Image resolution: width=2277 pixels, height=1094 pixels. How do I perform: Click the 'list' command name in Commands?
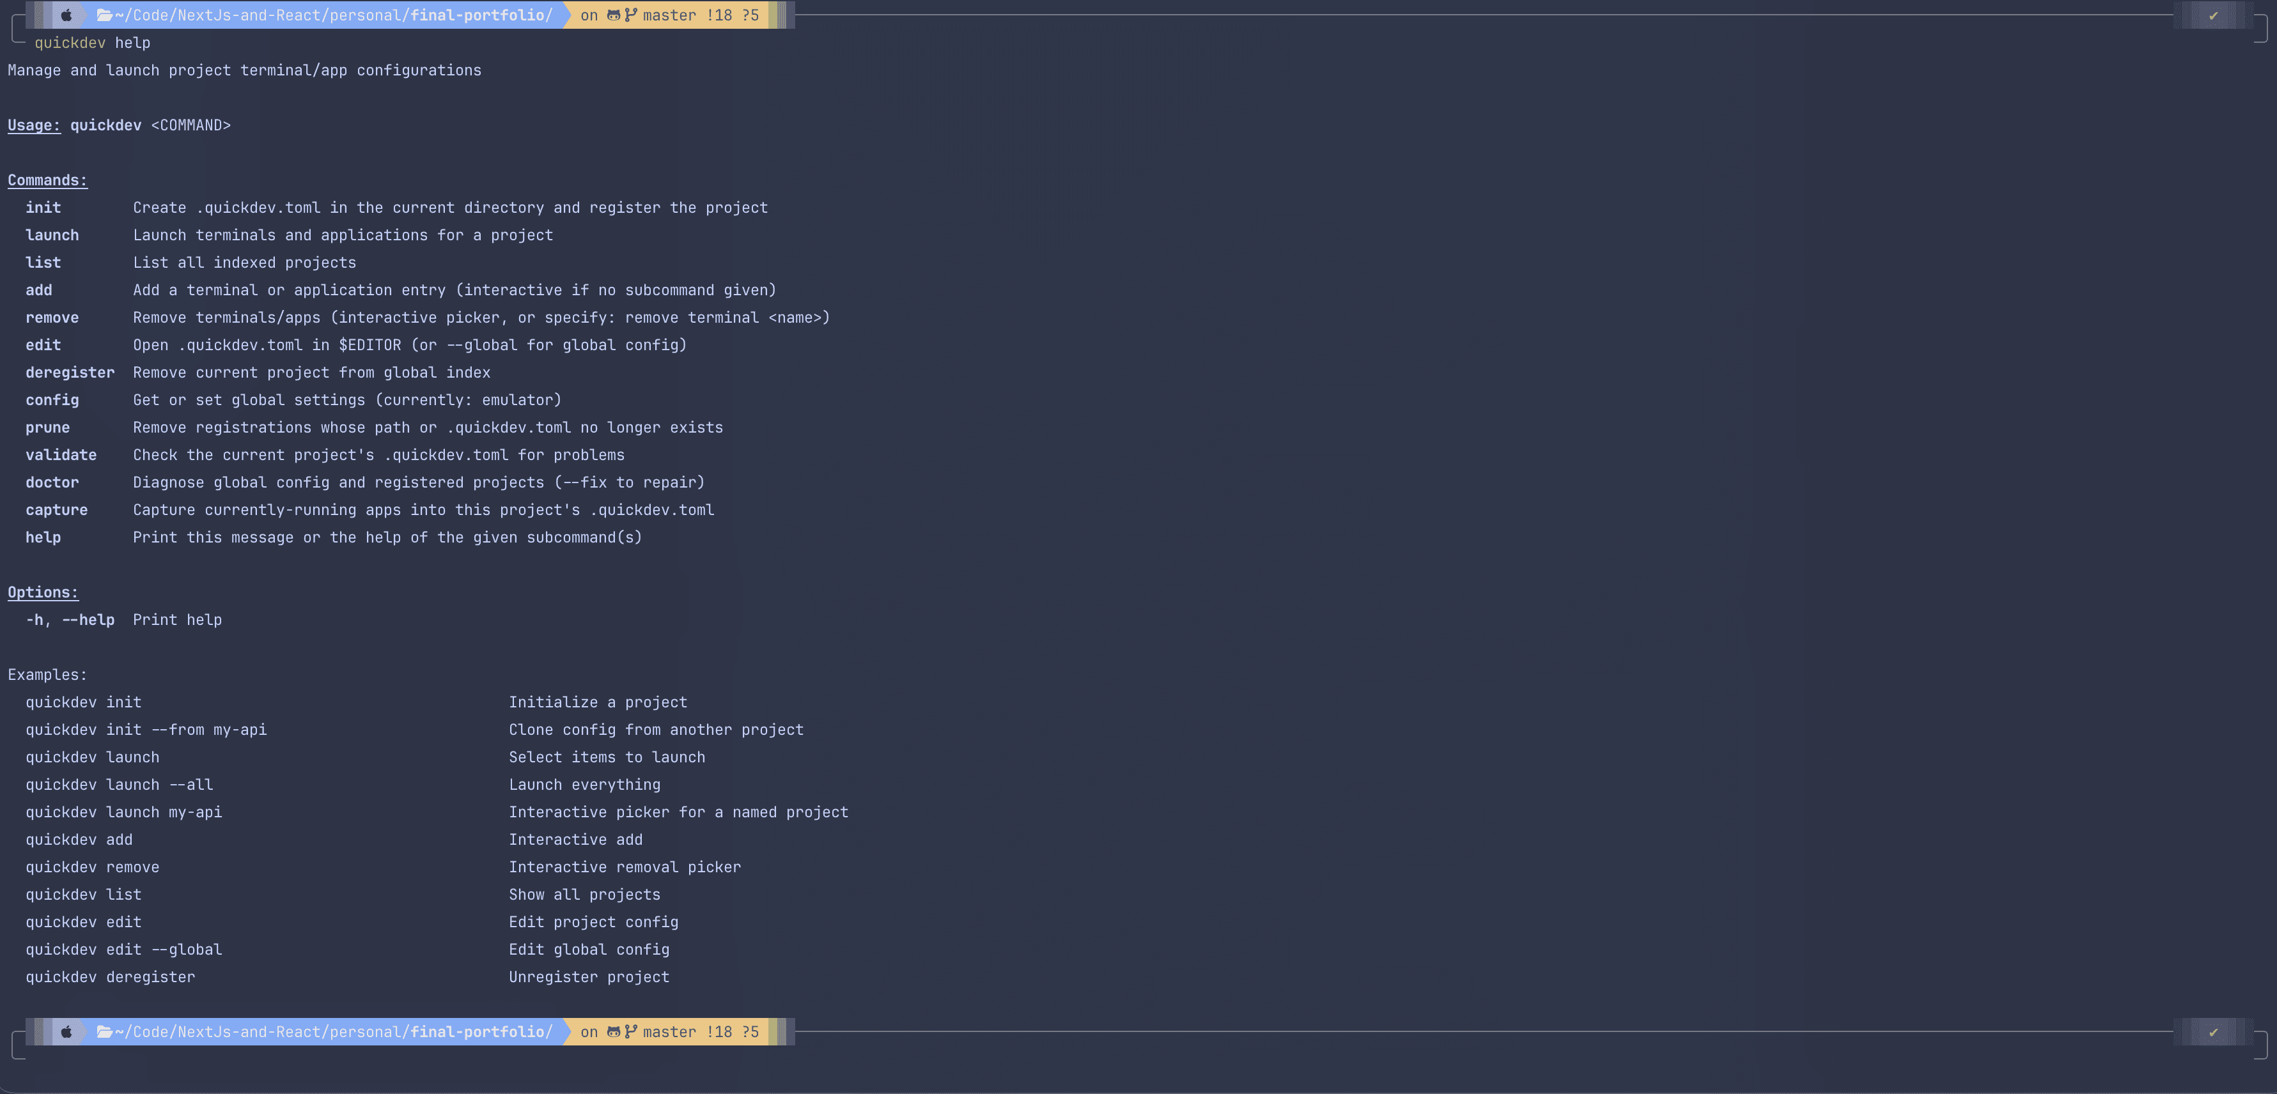(43, 263)
